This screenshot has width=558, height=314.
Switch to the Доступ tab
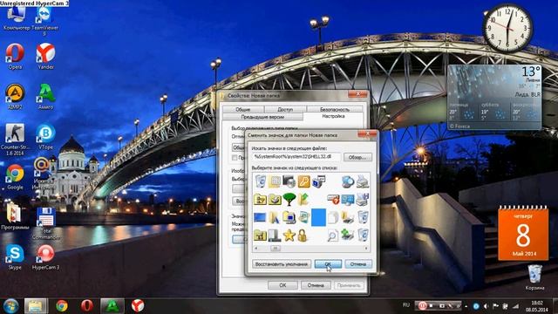point(285,109)
